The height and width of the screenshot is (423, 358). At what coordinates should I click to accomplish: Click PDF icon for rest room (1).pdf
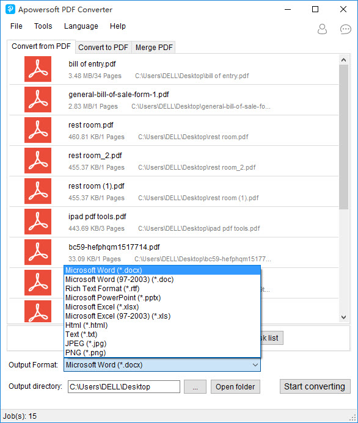tap(38, 191)
